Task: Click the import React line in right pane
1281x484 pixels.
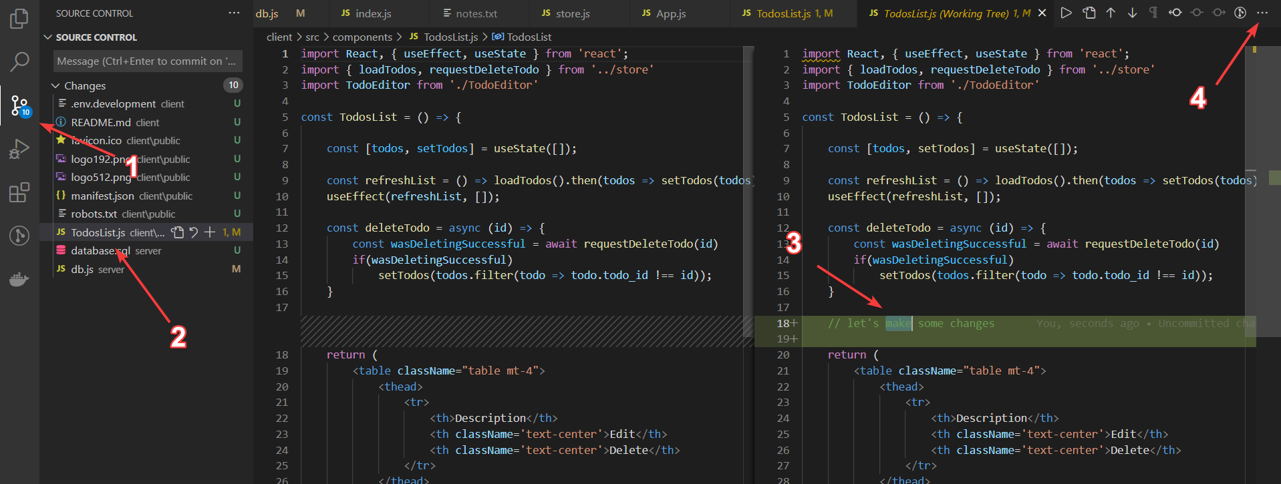Action: (x=966, y=53)
